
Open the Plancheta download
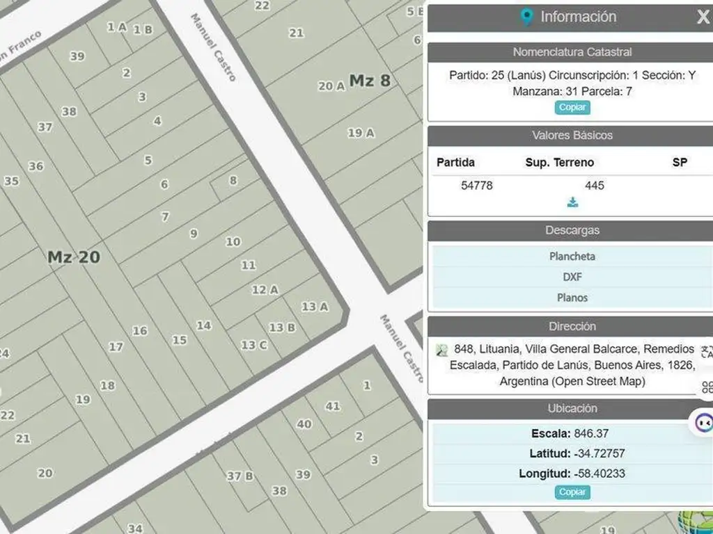pos(572,257)
